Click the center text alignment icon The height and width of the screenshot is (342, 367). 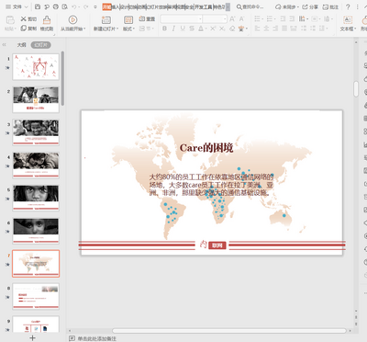pyautogui.click(x=266, y=28)
